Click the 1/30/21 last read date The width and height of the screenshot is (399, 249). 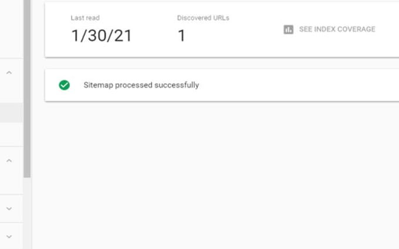102,36
